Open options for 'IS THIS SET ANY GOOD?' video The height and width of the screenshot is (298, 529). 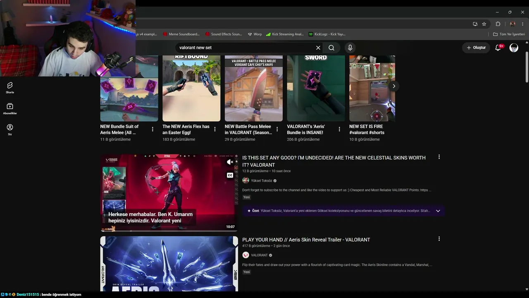tap(439, 157)
